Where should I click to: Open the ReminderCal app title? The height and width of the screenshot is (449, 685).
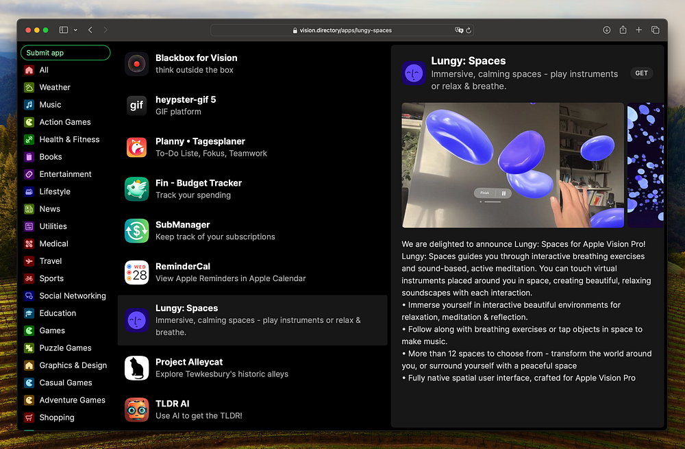(183, 266)
